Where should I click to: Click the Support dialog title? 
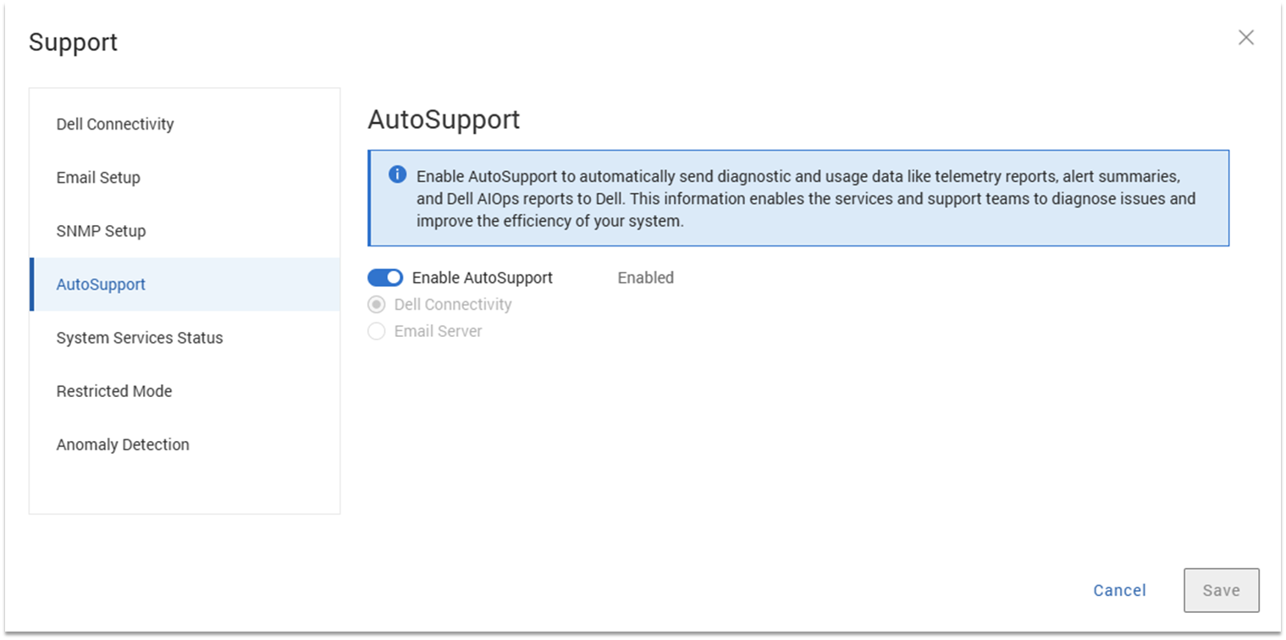tap(73, 41)
